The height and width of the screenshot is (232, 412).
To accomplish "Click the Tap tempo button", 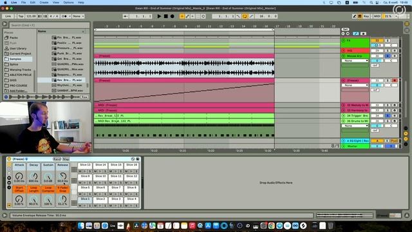I will pos(21,16).
